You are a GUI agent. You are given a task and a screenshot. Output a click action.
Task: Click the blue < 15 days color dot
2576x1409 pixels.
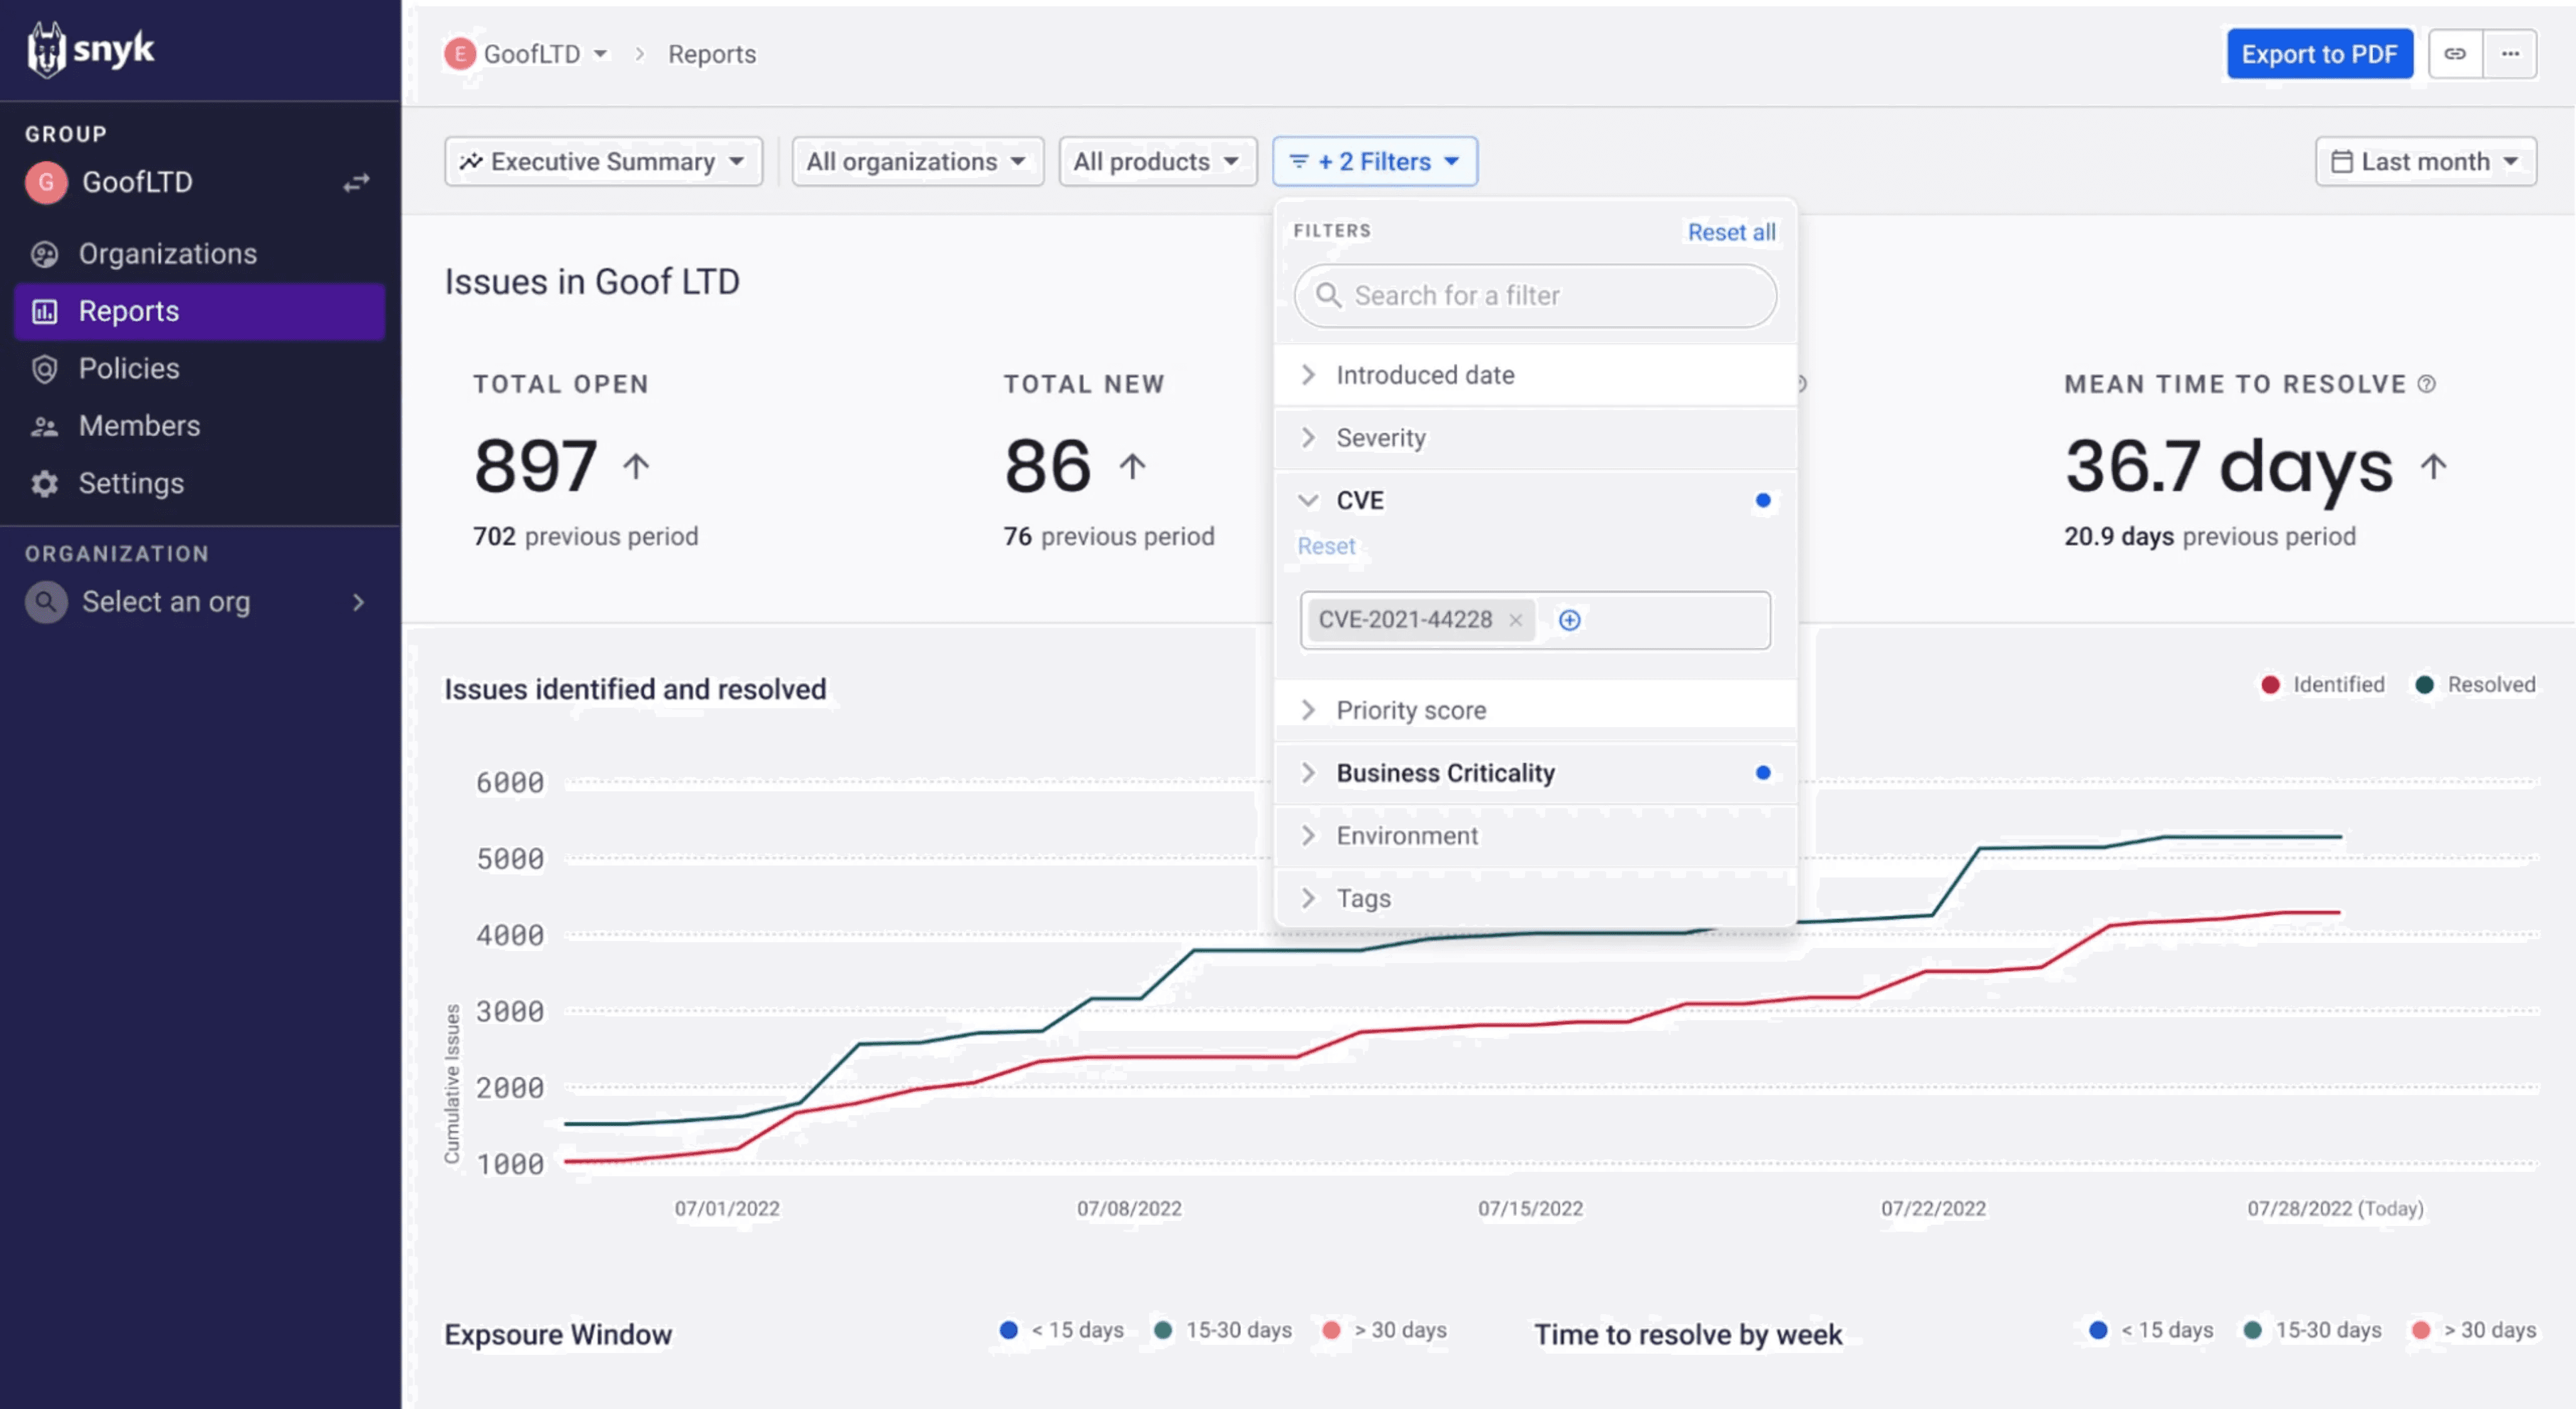(x=1008, y=1330)
